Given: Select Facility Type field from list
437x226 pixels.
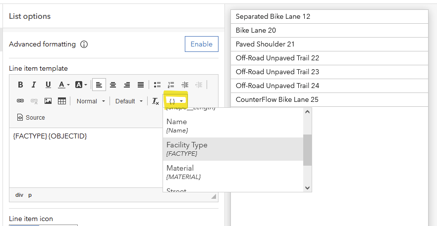Looking at the screenshot, I should pos(233,149).
